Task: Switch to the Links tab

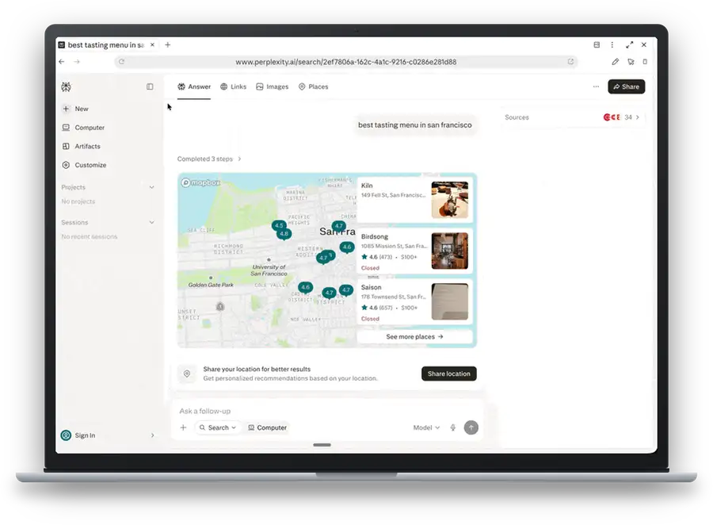Action: pos(233,86)
